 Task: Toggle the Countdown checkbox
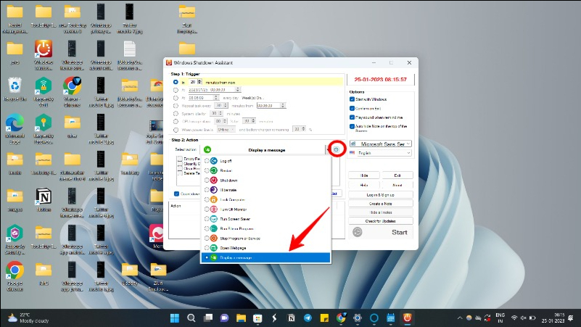click(177, 194)
